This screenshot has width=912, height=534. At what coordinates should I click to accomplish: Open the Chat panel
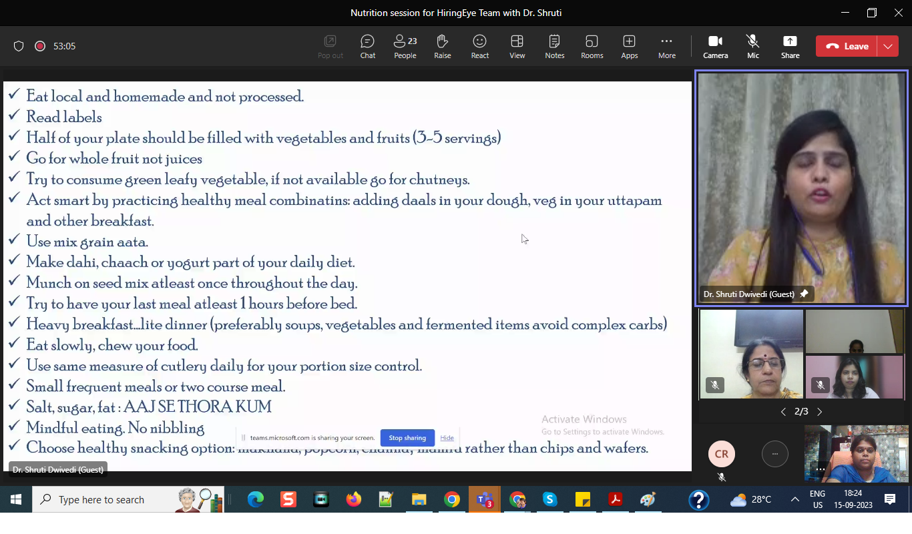click(367, 47)
